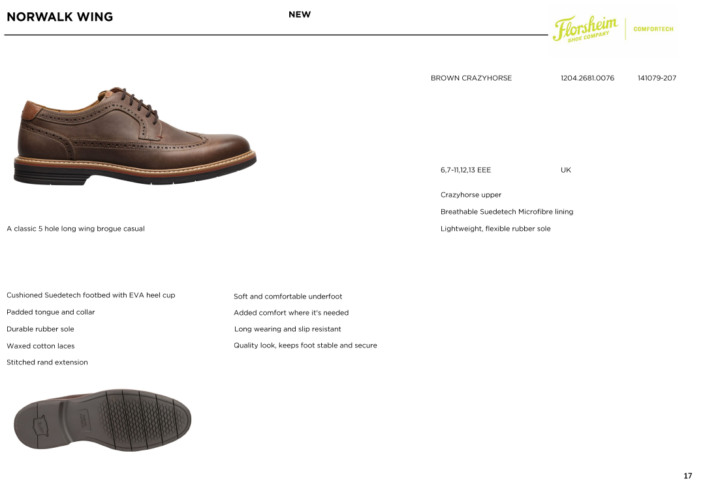
Task: Click page number 17
Action: pyautogui.click(x=687, y=476)
